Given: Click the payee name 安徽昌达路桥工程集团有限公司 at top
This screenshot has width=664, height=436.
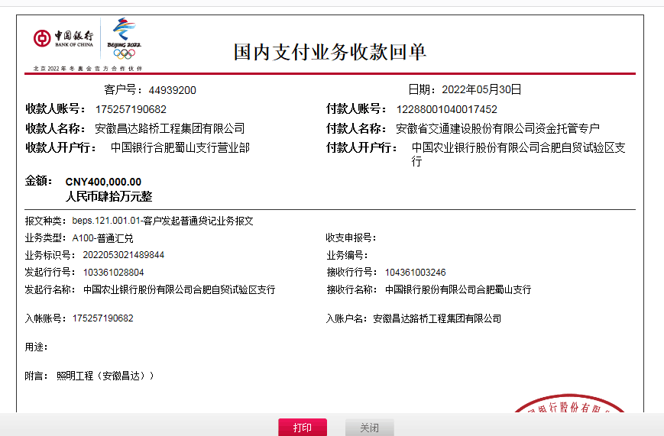Looking at the screenshot, I should click(169, 128).
